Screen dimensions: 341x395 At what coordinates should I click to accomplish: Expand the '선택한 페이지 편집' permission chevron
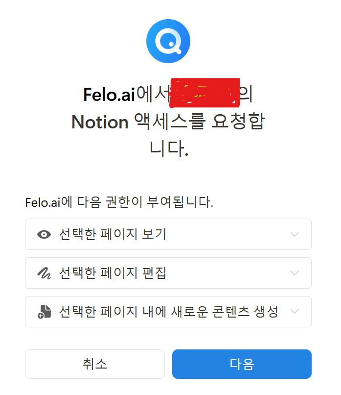pos(294,273)
